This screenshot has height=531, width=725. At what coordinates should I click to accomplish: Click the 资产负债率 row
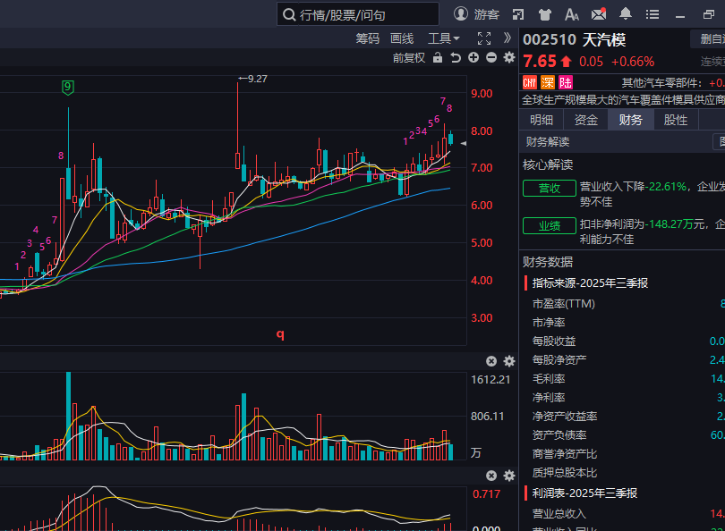click(x=622, y=435)
